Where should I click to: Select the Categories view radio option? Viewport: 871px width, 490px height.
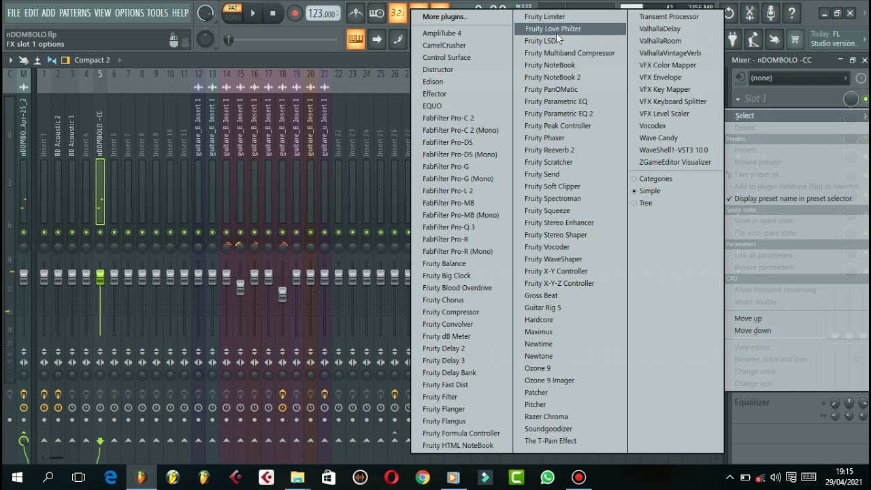pos(652,178)
